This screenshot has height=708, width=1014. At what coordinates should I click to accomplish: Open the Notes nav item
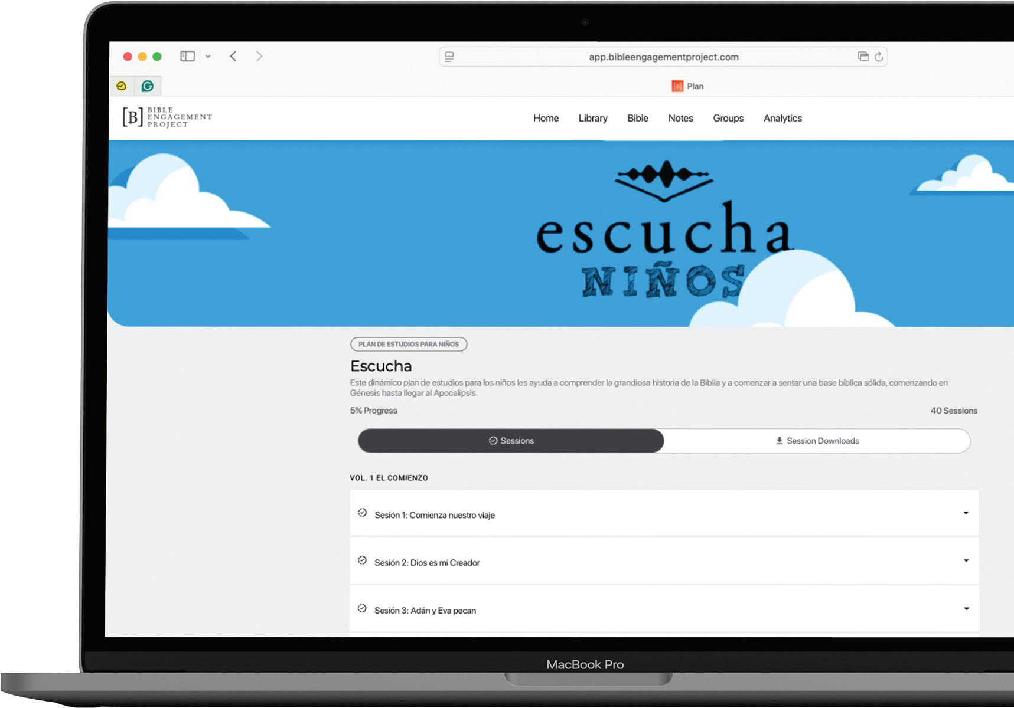point(680,118)
